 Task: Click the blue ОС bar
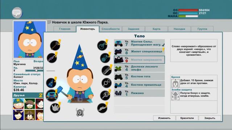click(188, 13)
